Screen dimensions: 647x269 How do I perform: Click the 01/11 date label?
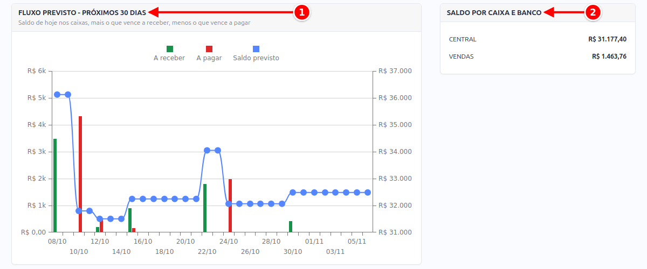tap(314, 242)
